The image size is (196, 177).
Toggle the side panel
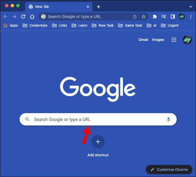coord(173,16)
